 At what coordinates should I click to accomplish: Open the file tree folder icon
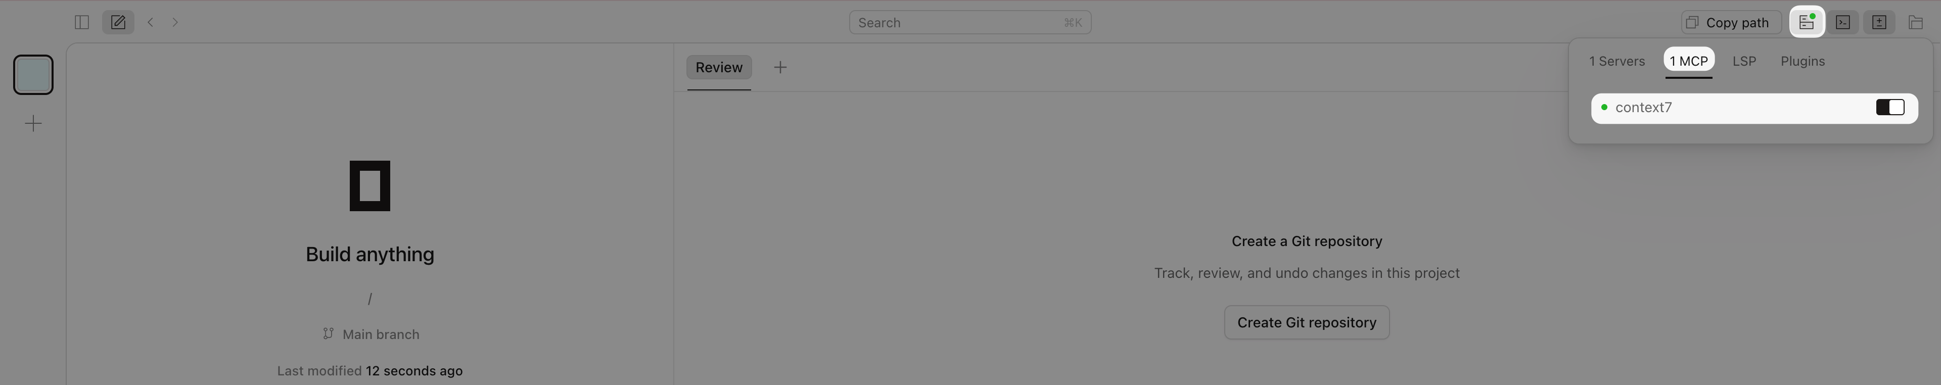point(1915,23)
